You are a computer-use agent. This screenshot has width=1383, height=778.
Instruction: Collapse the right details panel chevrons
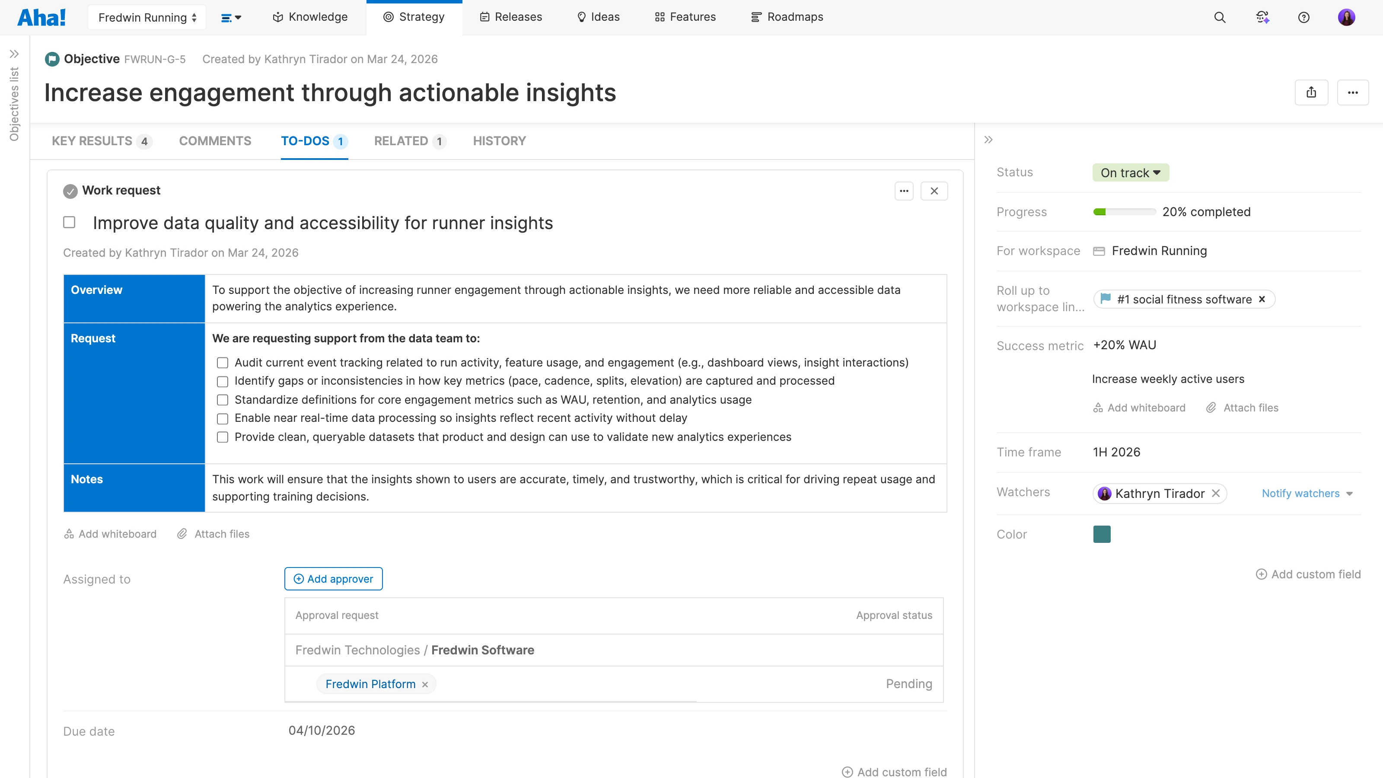coord(988,140)
